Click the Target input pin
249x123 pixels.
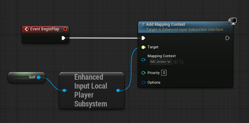coord(143,47)
